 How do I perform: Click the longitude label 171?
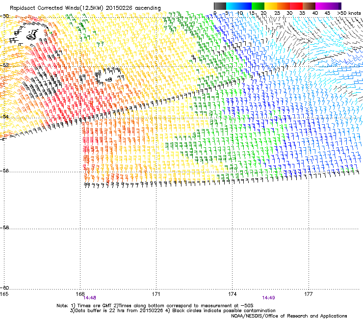coord(156,294)
